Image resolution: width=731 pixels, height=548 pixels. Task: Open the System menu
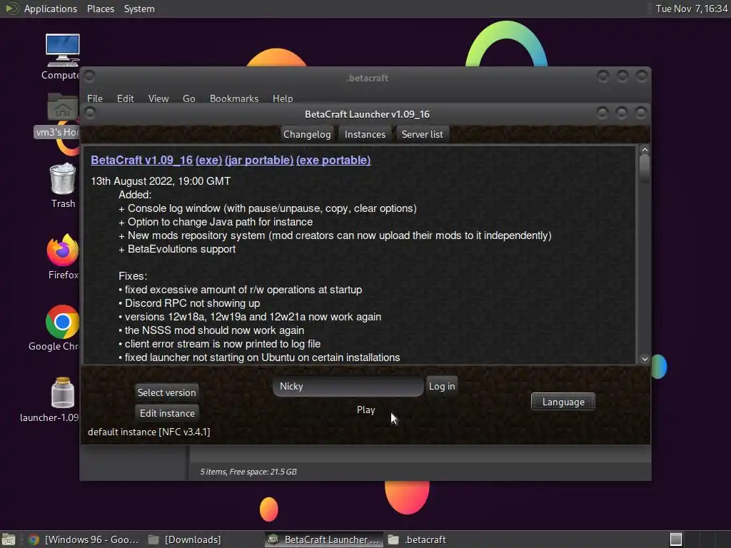[x=139, y=9]
